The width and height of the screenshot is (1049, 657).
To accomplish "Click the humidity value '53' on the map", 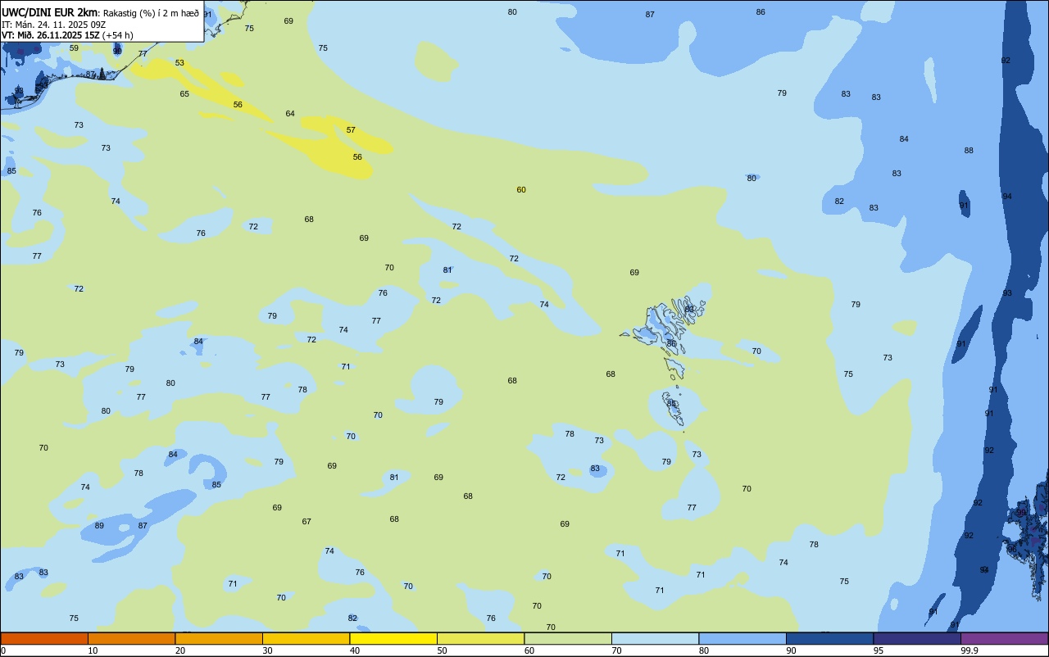I will pos(179,63).
